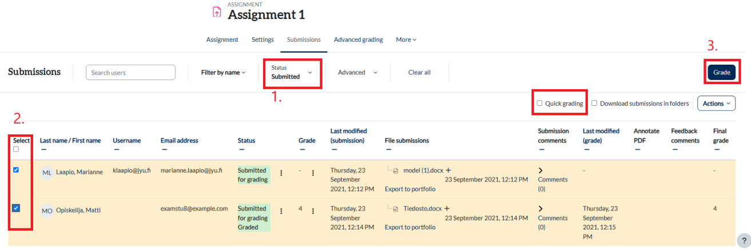Open the Filter by name dropdown
Image resolution: width=751 pixels, height=250 pixels.
tap(223, 73)
